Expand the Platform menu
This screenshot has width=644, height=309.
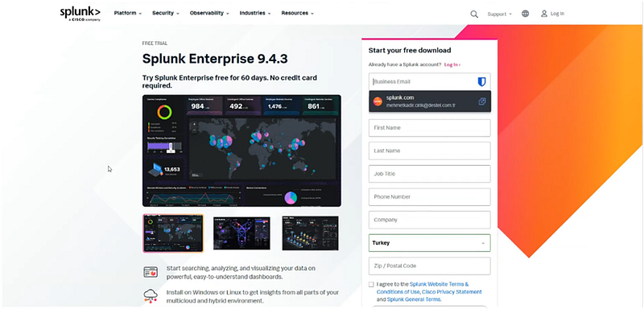(128, 13)
